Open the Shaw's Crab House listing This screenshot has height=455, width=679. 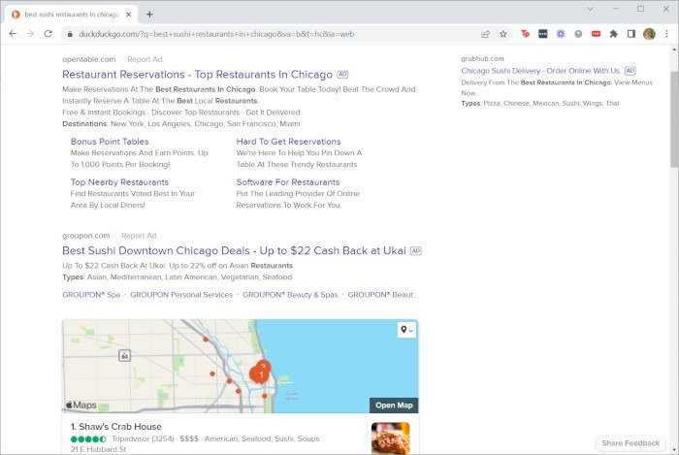point(116,427)
